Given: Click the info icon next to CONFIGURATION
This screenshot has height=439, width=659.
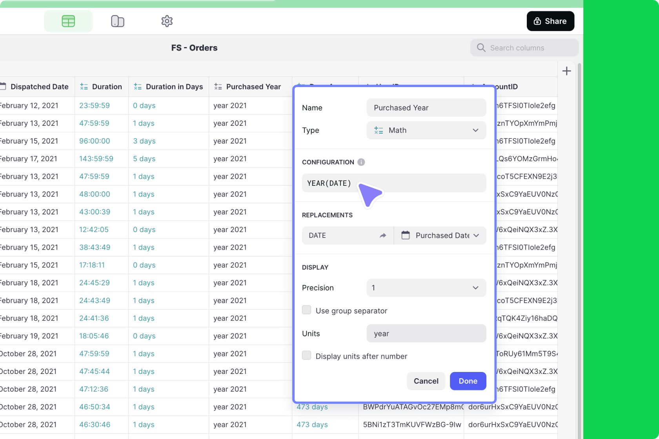Looking at the screenshot, I should 361,162.
